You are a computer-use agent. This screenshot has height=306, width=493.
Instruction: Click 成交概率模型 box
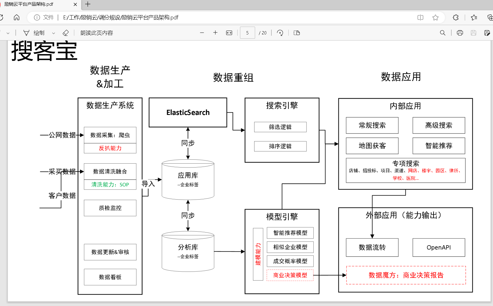point(290,261)
